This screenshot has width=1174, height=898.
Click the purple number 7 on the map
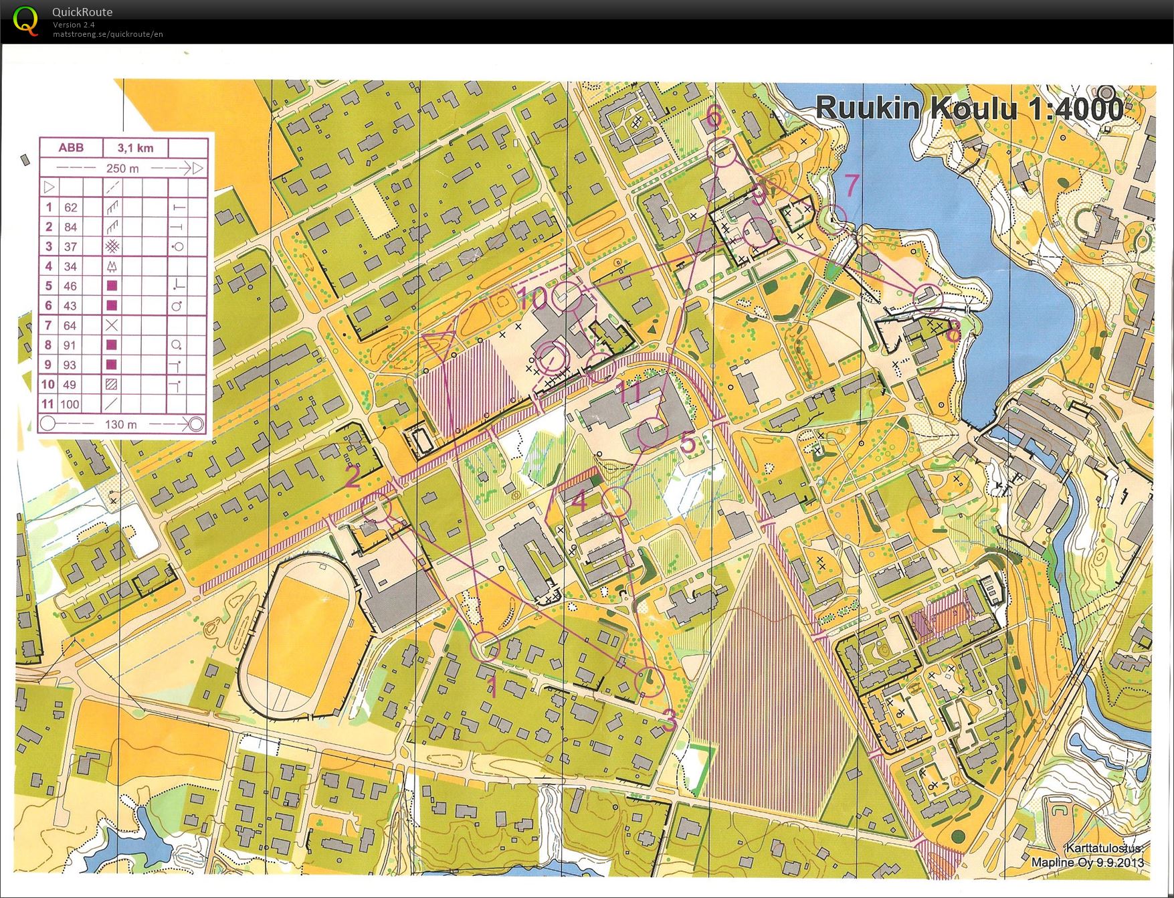(851, 185)
